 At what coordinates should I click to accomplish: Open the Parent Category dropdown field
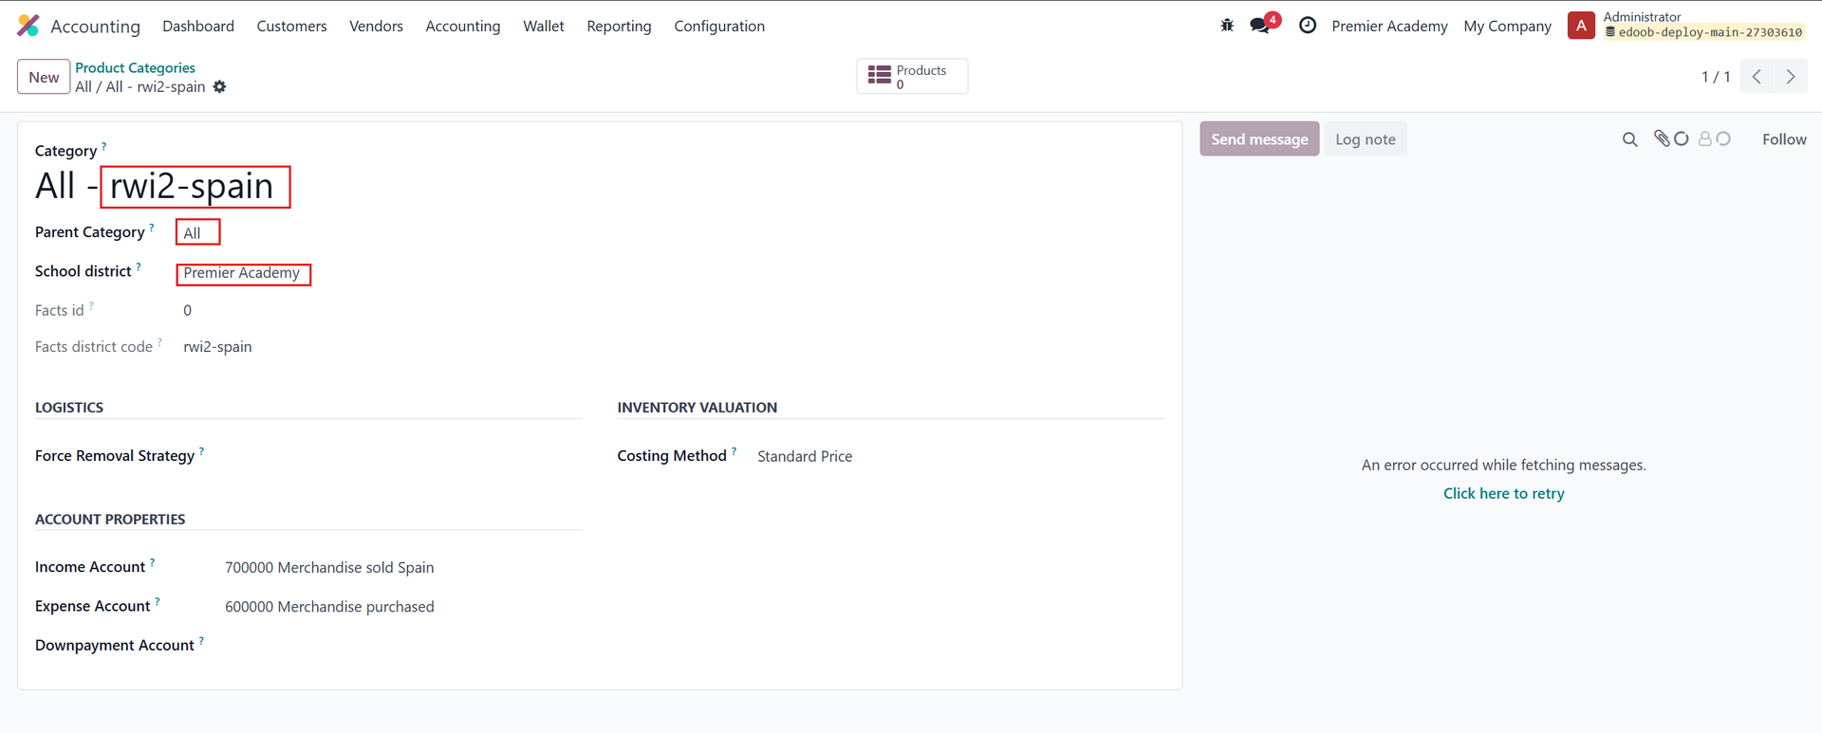197,233
